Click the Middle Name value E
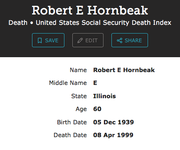The width and height of the screenshot is (180, 150). click(95, 83)
